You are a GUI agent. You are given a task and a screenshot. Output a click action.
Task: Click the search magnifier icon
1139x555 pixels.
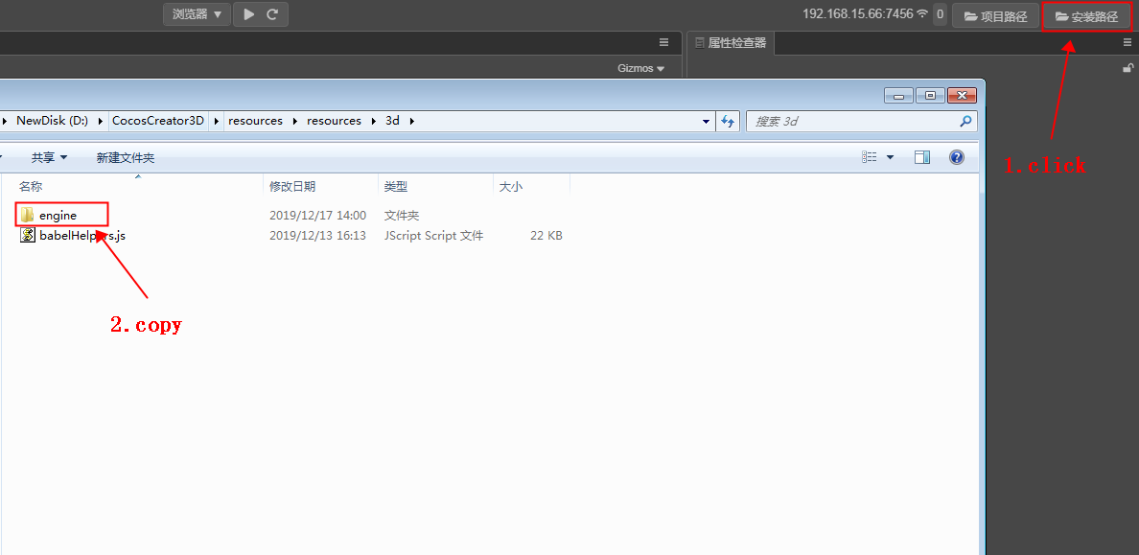coord(965,122)
